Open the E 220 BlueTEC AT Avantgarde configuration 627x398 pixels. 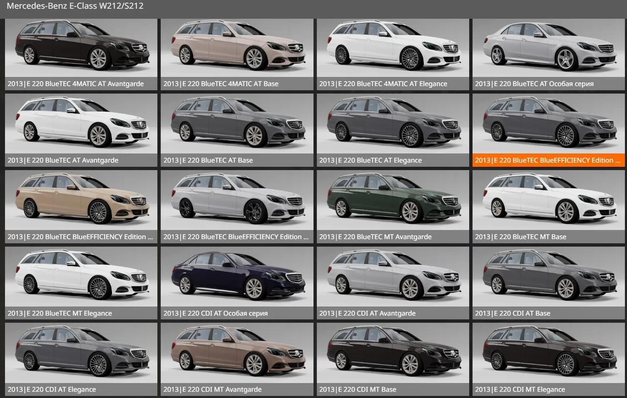pos(81,130)
